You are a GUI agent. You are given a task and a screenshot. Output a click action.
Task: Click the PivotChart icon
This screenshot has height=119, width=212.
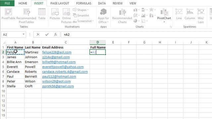tap(164, 12)
